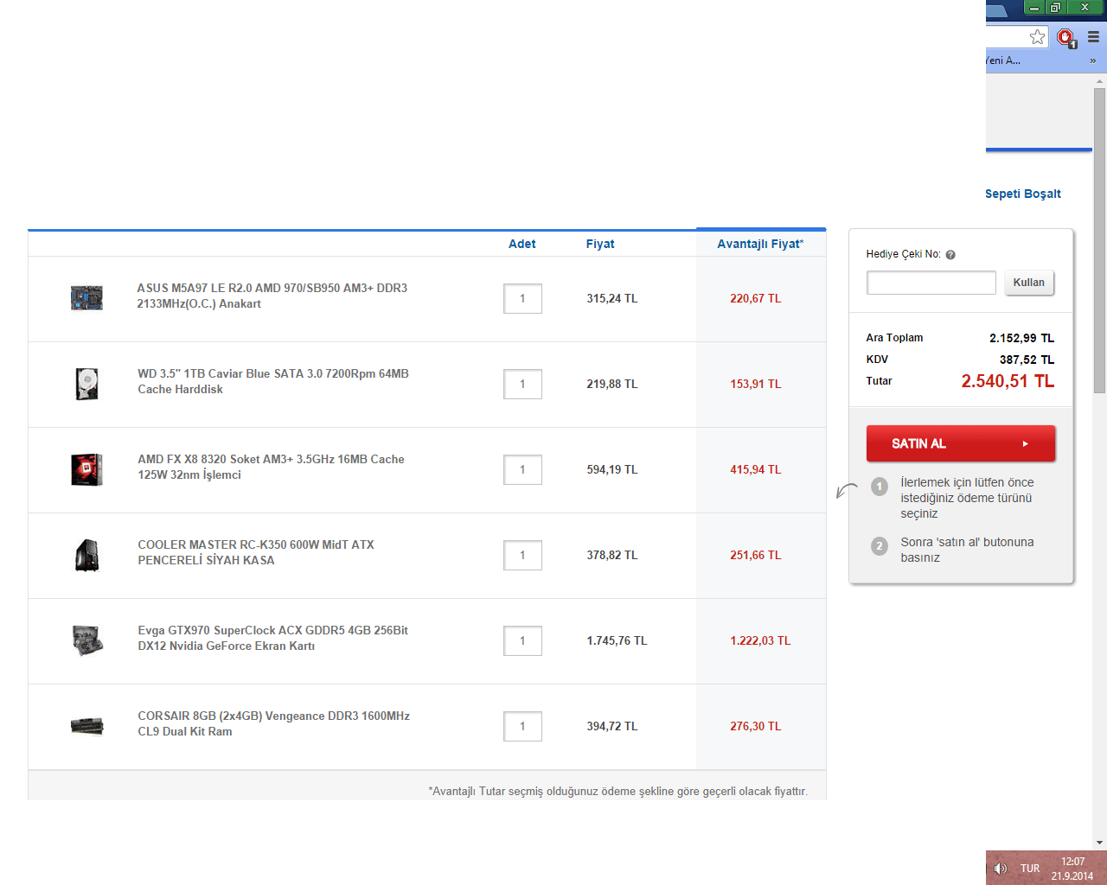The height and width of the screenshot is (885, 1107).
Task: Click the 315,24 TL price
Action: click(x=612, y=298)
